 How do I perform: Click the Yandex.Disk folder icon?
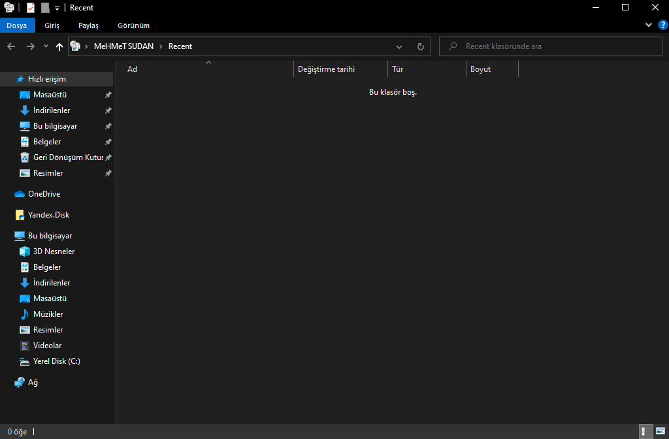tap(20, 215)
